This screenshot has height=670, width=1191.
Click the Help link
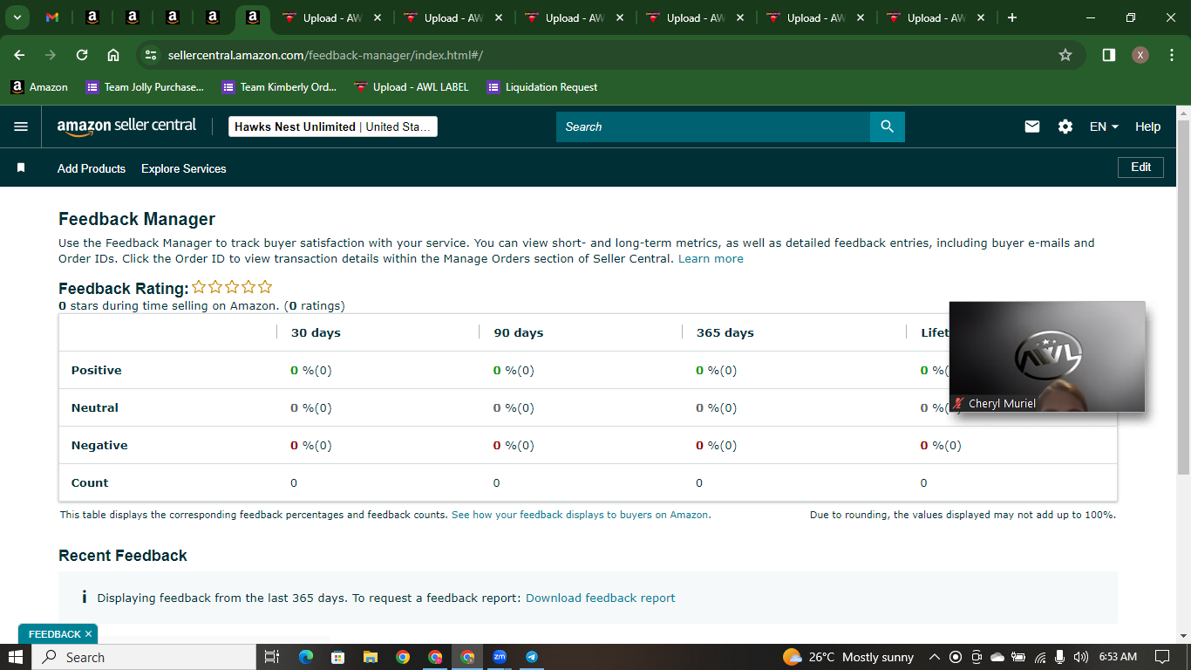[1147, 126]
